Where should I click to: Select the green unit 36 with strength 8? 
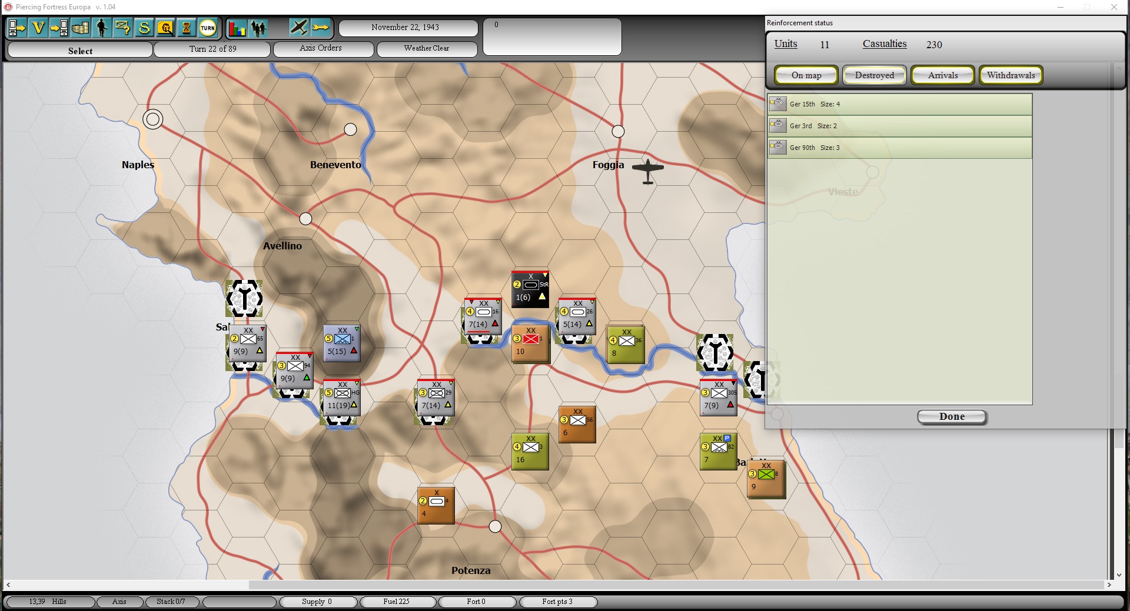click(x=626, y=345)
